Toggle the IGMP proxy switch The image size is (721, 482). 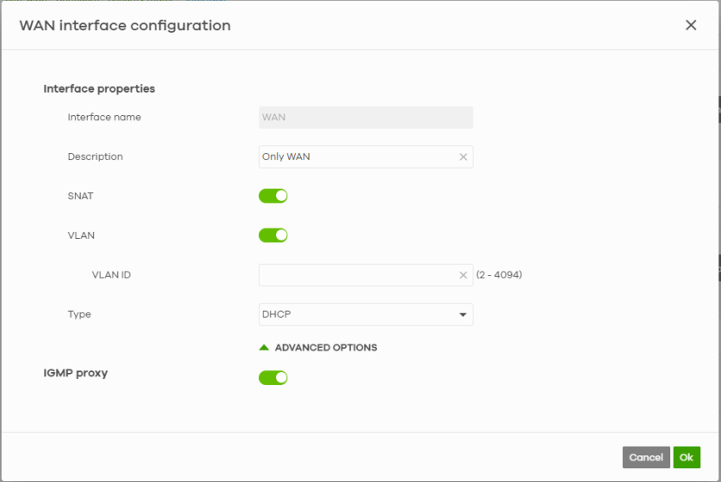click(x=273, y=378)
